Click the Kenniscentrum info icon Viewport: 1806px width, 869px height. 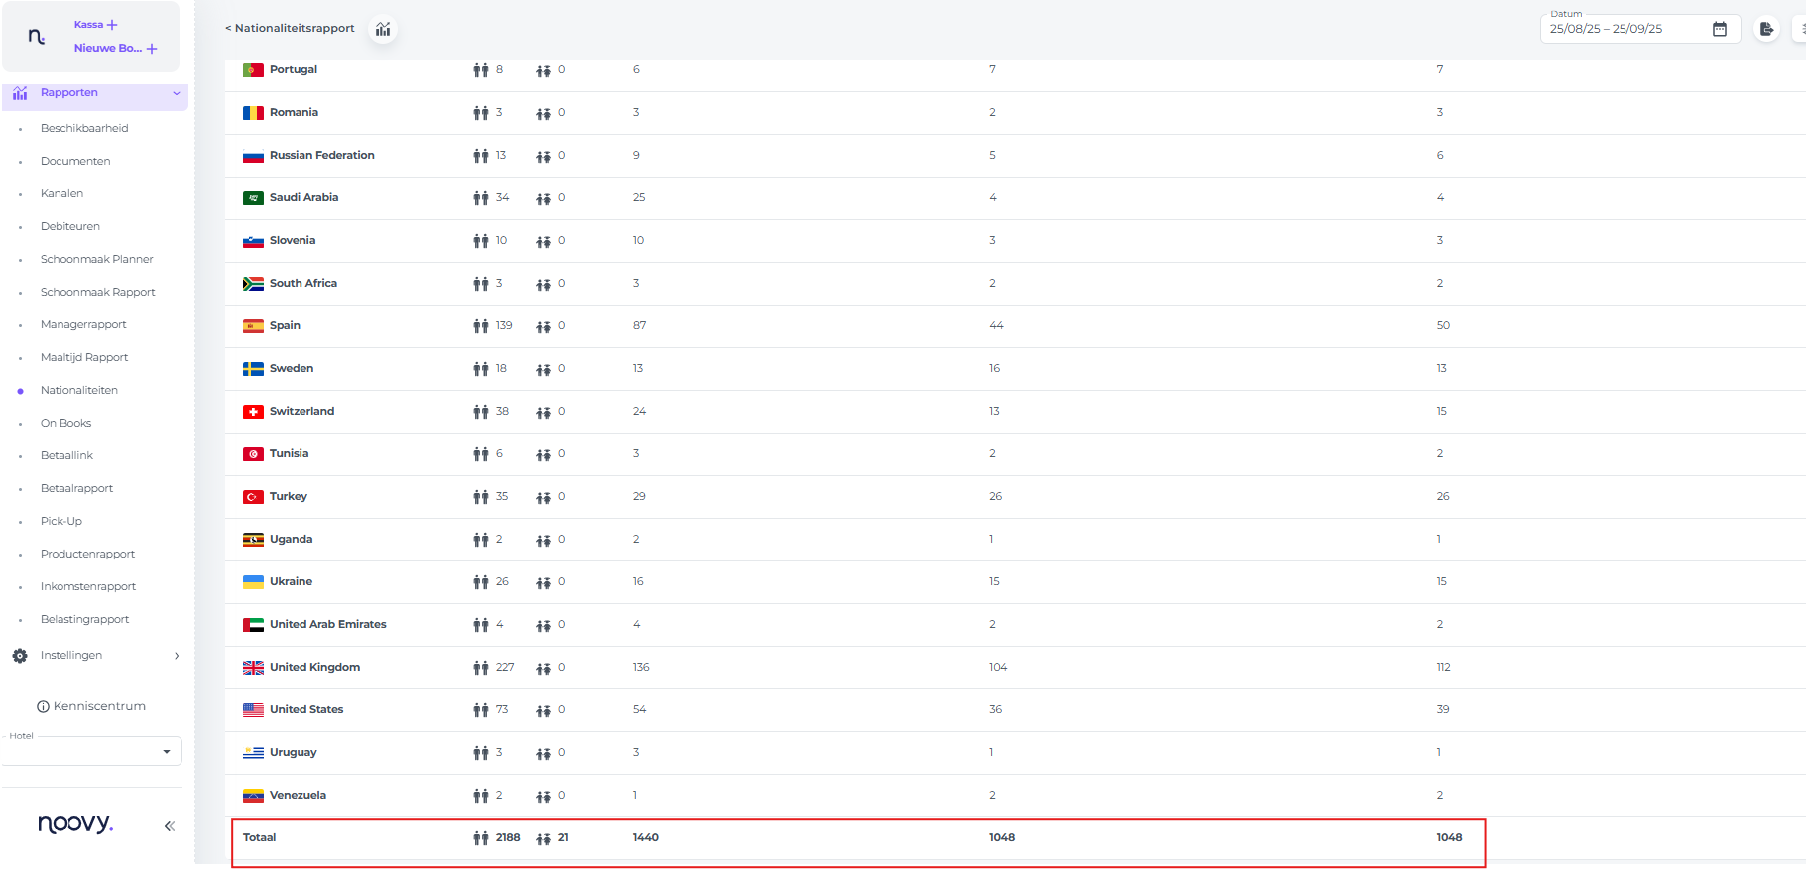point(43,707)
